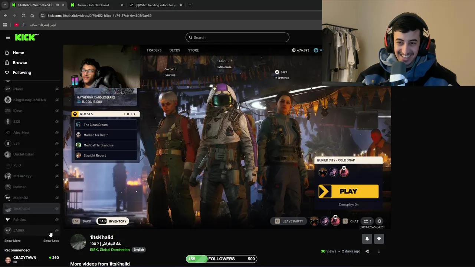The height and width of the screenshot is (267, 475).
Task: Switch to TikTok trending videos tab
Action: click(x=156, y=5)
